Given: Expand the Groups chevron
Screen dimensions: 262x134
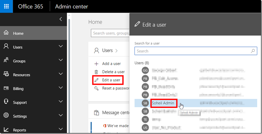Looking at the screenshot, I should point(61,60).
